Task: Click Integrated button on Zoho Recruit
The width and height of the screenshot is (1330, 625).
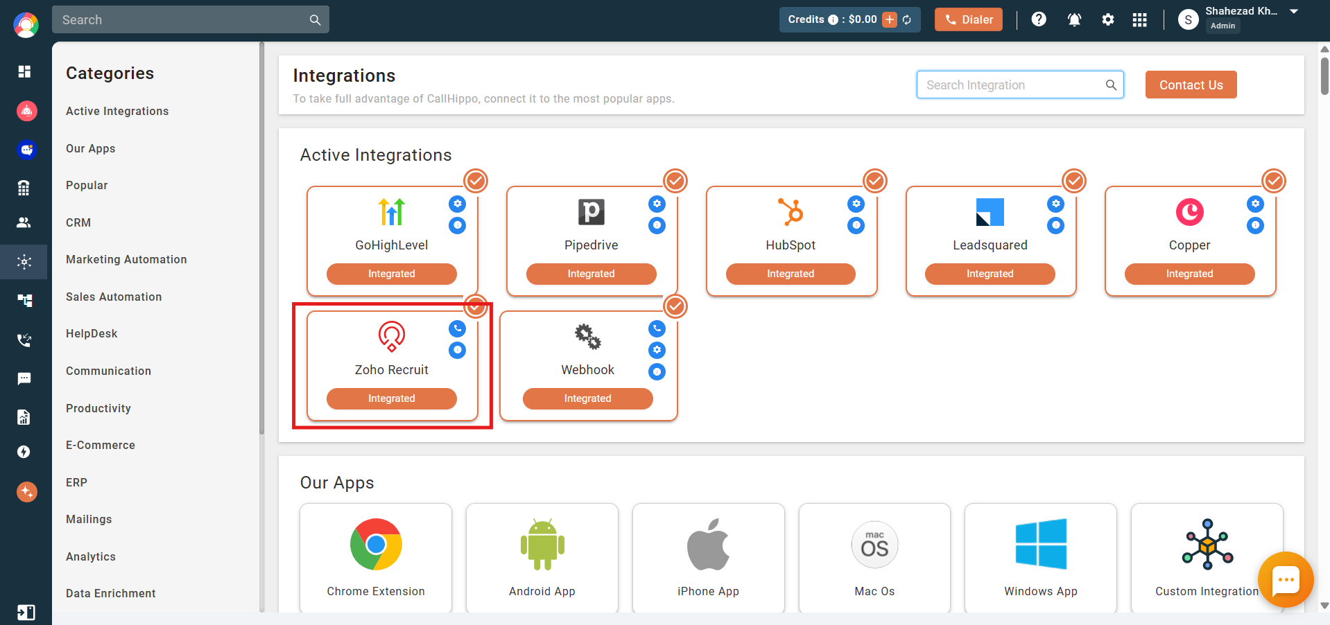Action: 391,398
